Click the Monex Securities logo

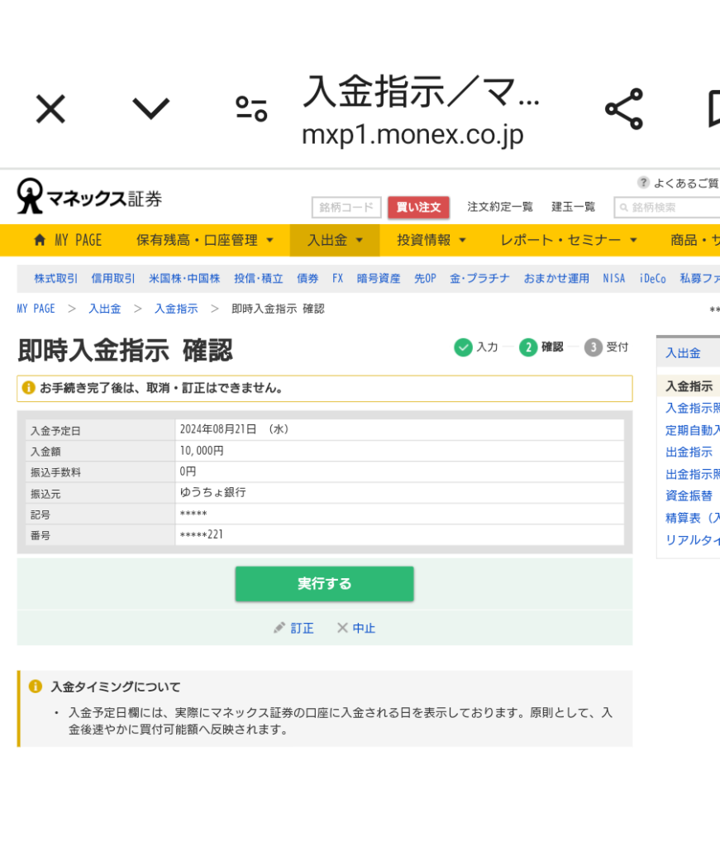click(89, 197)
